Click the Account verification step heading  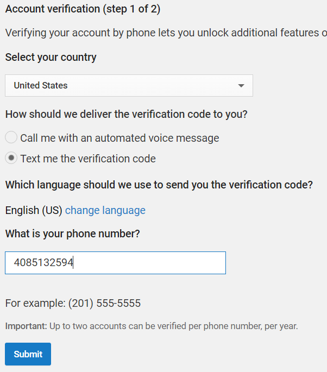point(83,9)
